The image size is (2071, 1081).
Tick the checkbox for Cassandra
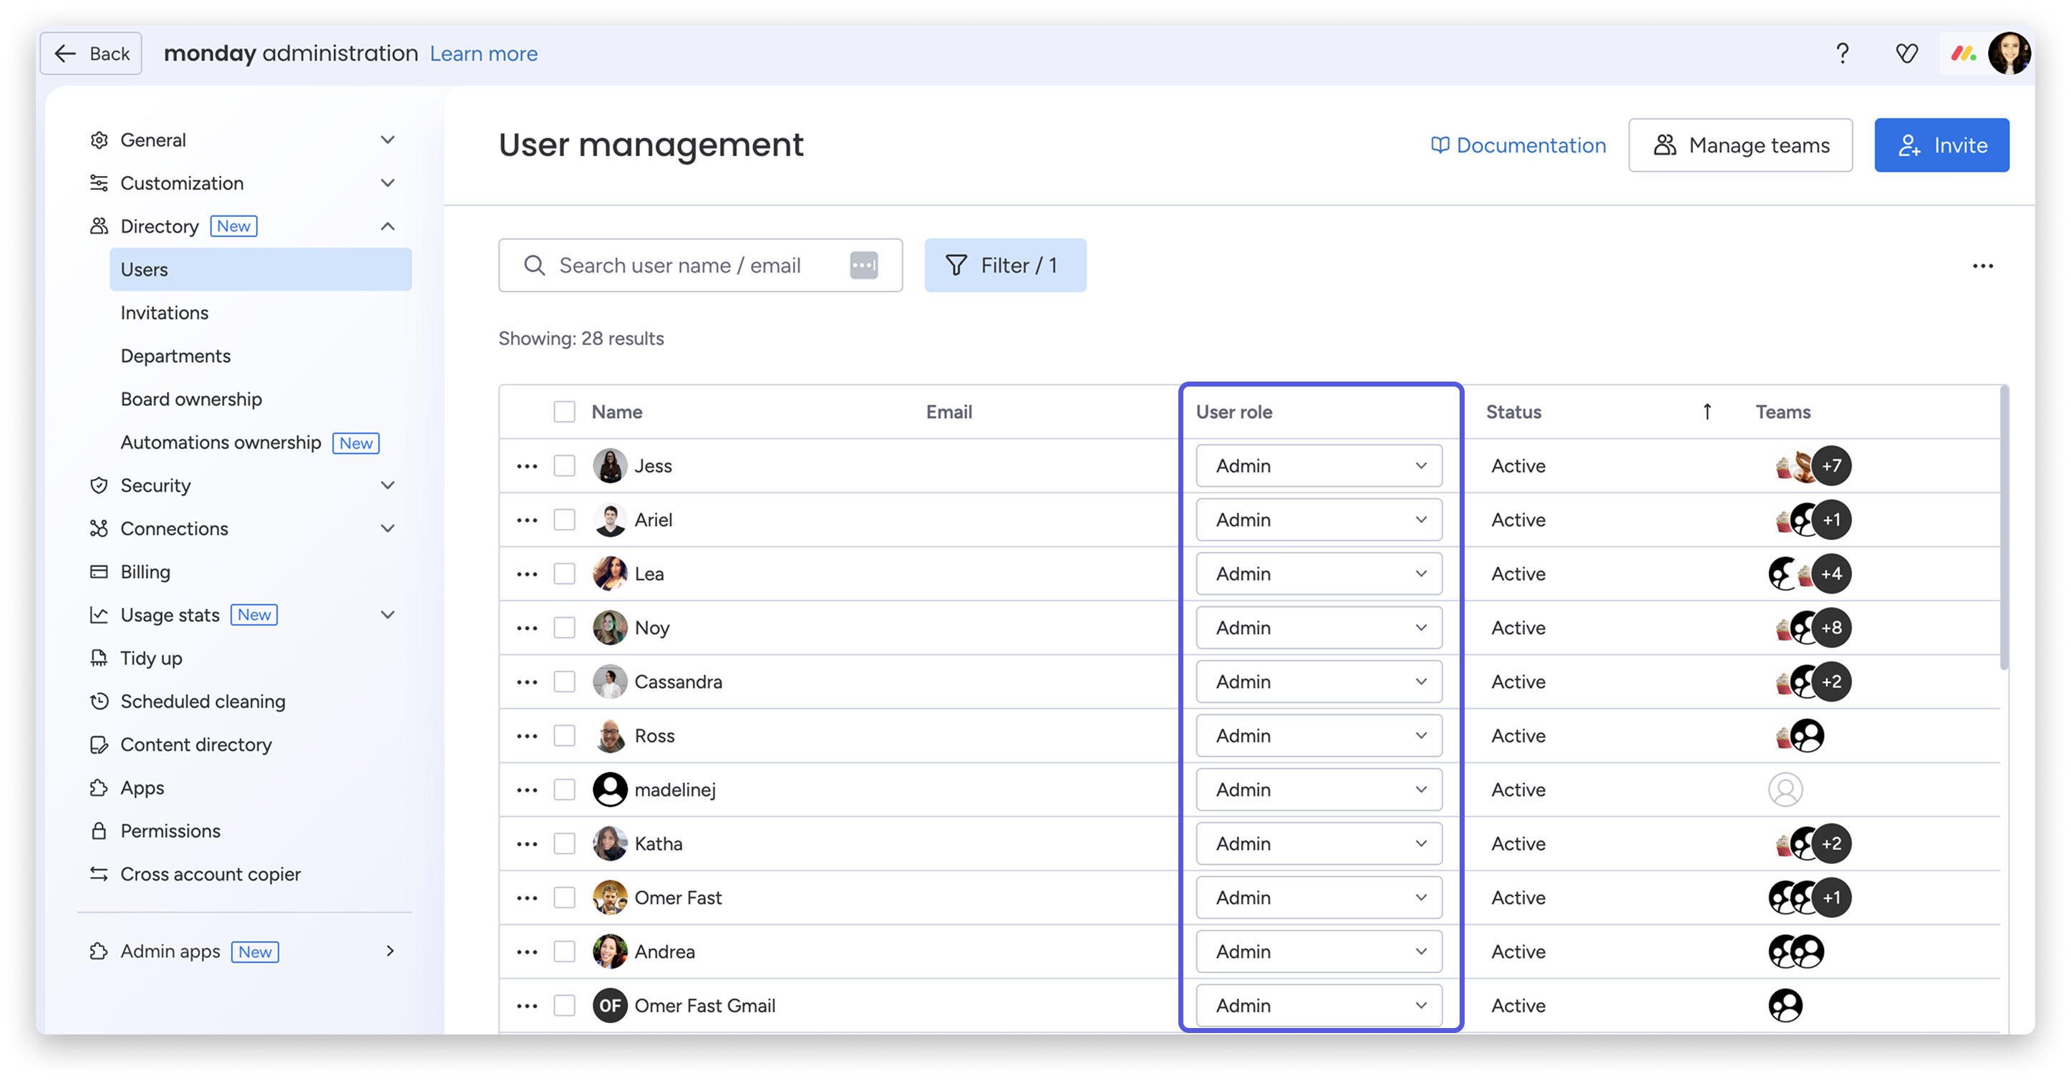564,682
